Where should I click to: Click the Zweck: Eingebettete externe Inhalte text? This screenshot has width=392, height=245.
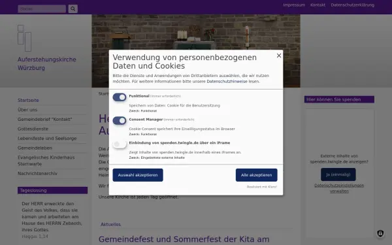pyautogui.click(x=157, y=157)
